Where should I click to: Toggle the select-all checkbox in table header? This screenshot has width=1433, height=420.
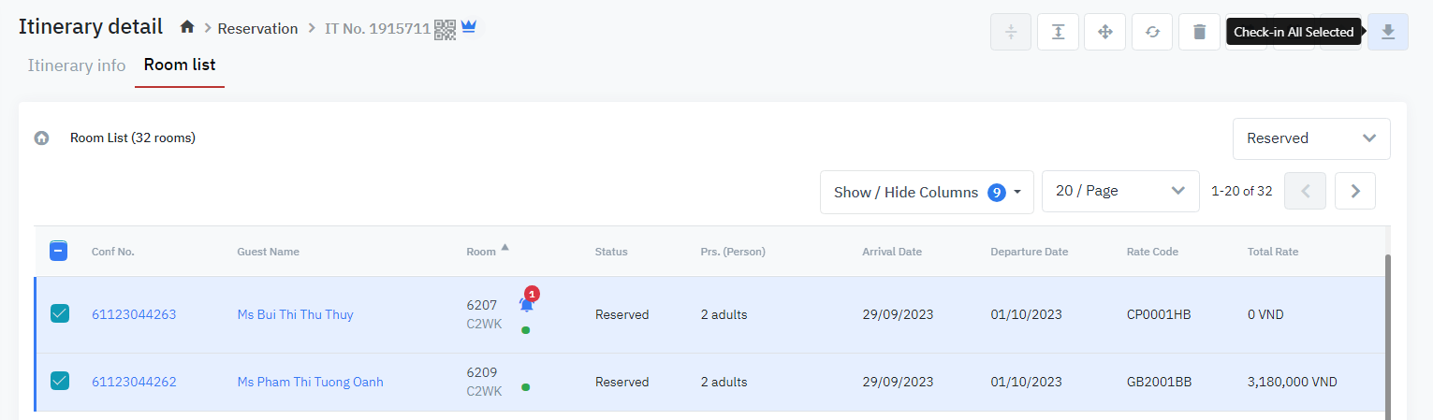(x=59, y=251)
